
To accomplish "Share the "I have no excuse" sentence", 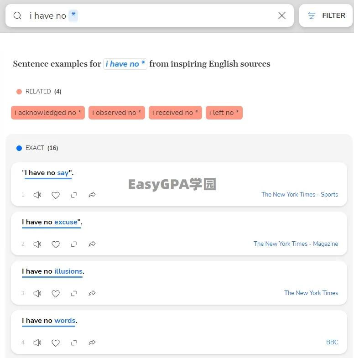I will (92, 244).
